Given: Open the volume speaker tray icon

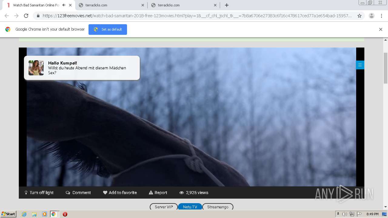Looking at the screenshot, I should tap(345, 214).
